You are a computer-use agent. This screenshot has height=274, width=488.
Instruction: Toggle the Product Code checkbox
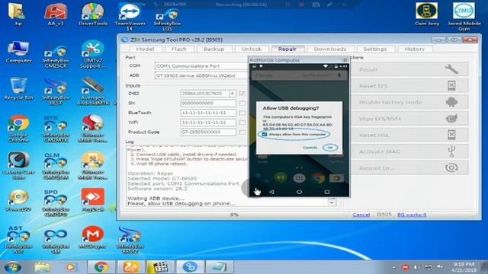242,132
